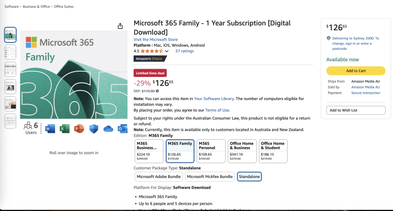Choose the M365 Personal edition option

click(x=211, y=151)
